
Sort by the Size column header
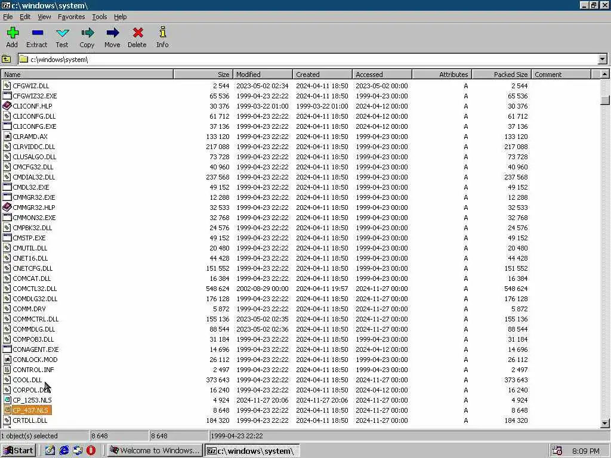click(203, 75)
